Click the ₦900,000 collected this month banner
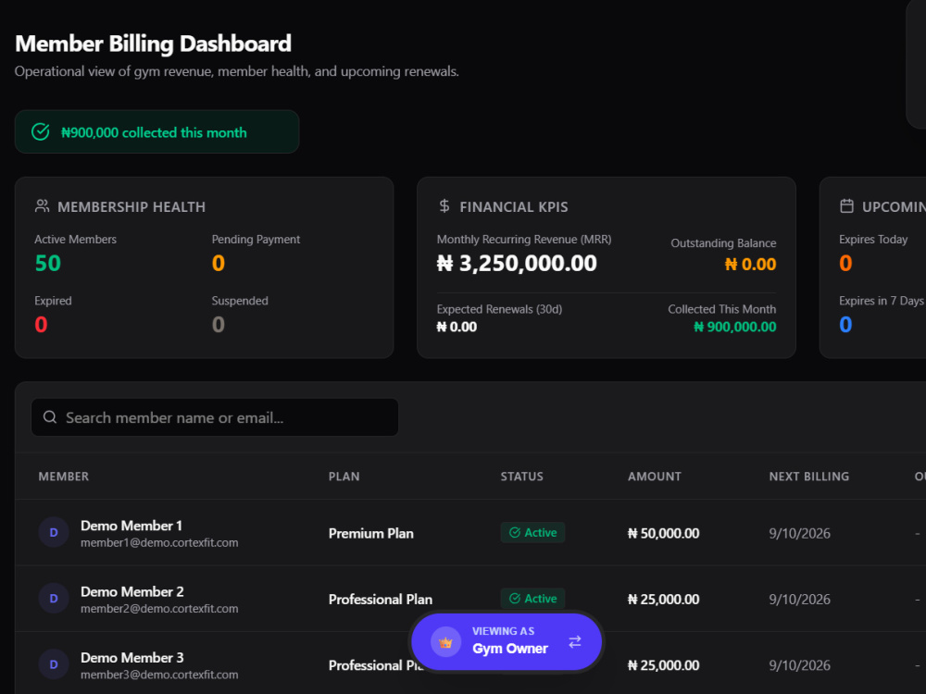926x694 pixels. tap(157, 131)
